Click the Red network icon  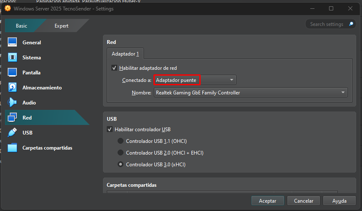click(x=12, y=117)
